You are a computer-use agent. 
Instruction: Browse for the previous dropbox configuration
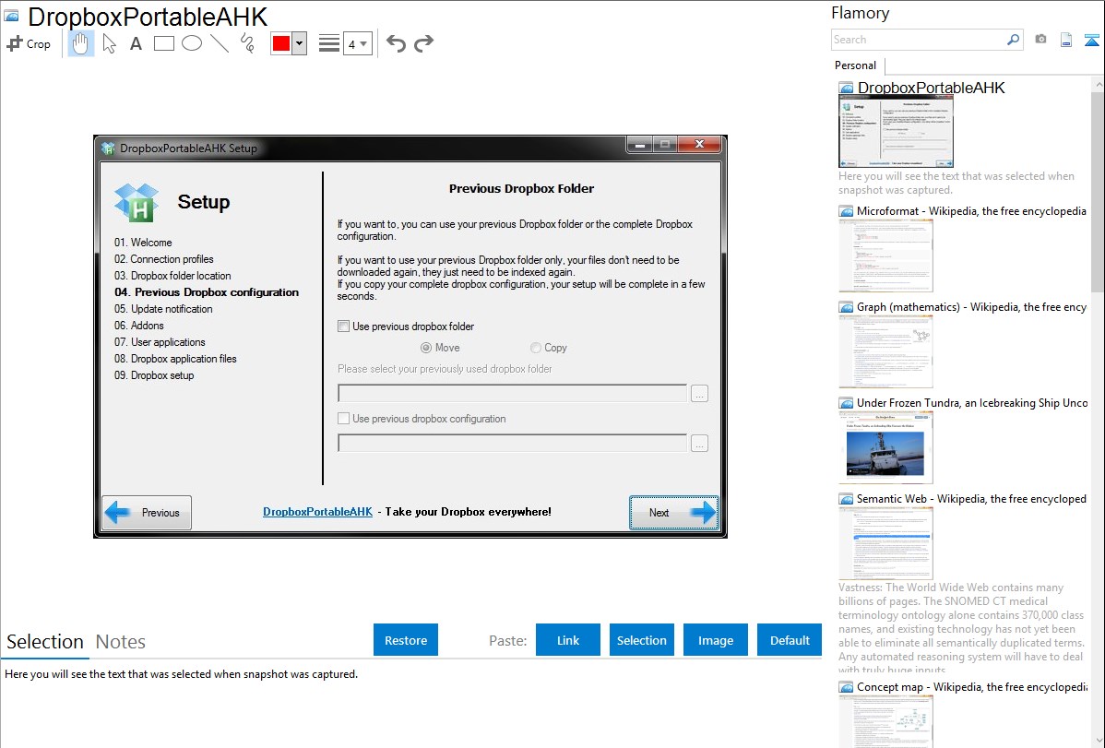point(699,444)
